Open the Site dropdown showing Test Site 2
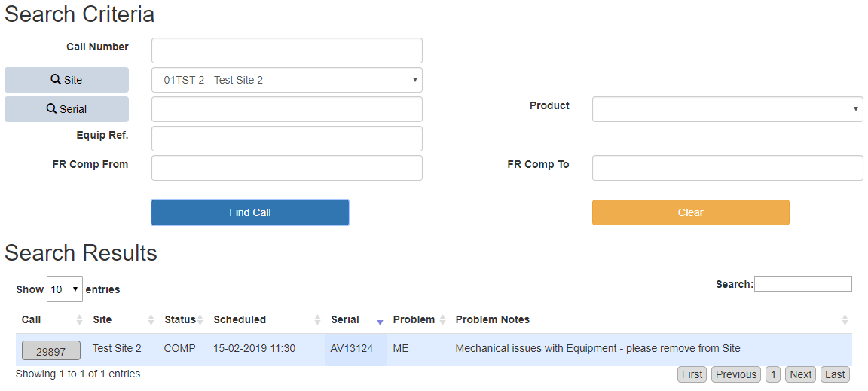Viewport: 868px width, 391px height. coord(286,80)
